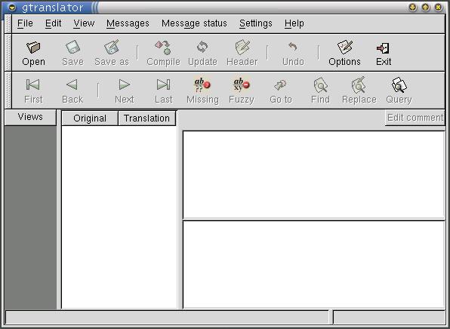
Task: Click the Open folder icon in toolbar
Action: (x=33, y=48)
